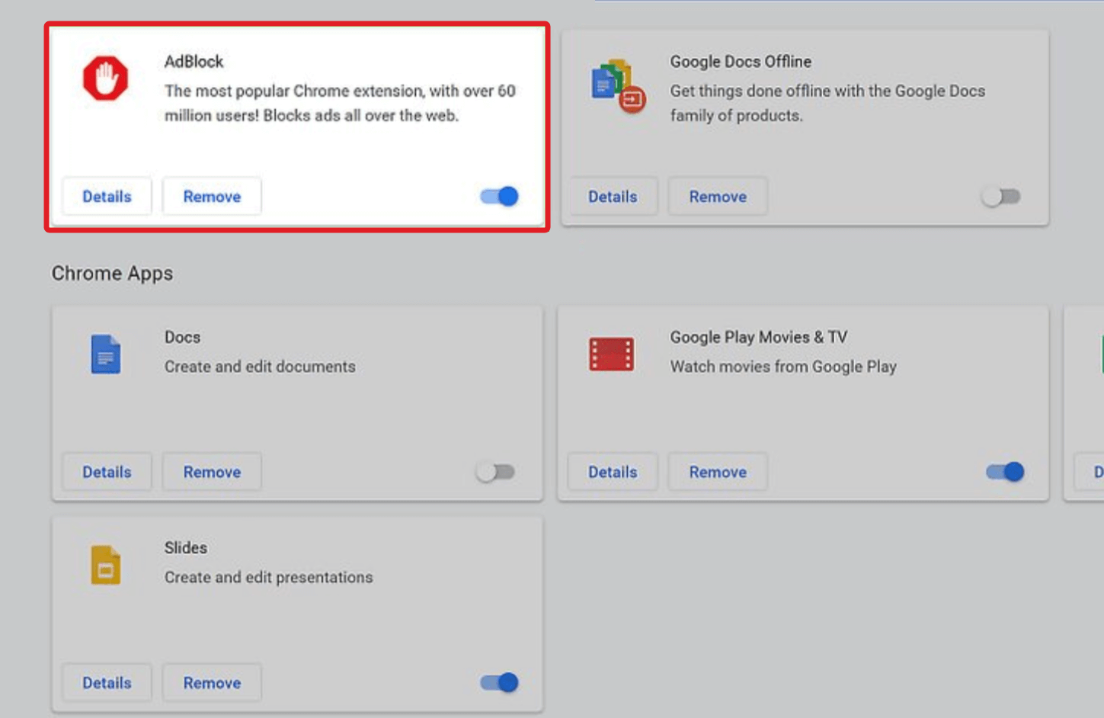View Details of the Docs app

pyautogui.click(x=107, y=472)
